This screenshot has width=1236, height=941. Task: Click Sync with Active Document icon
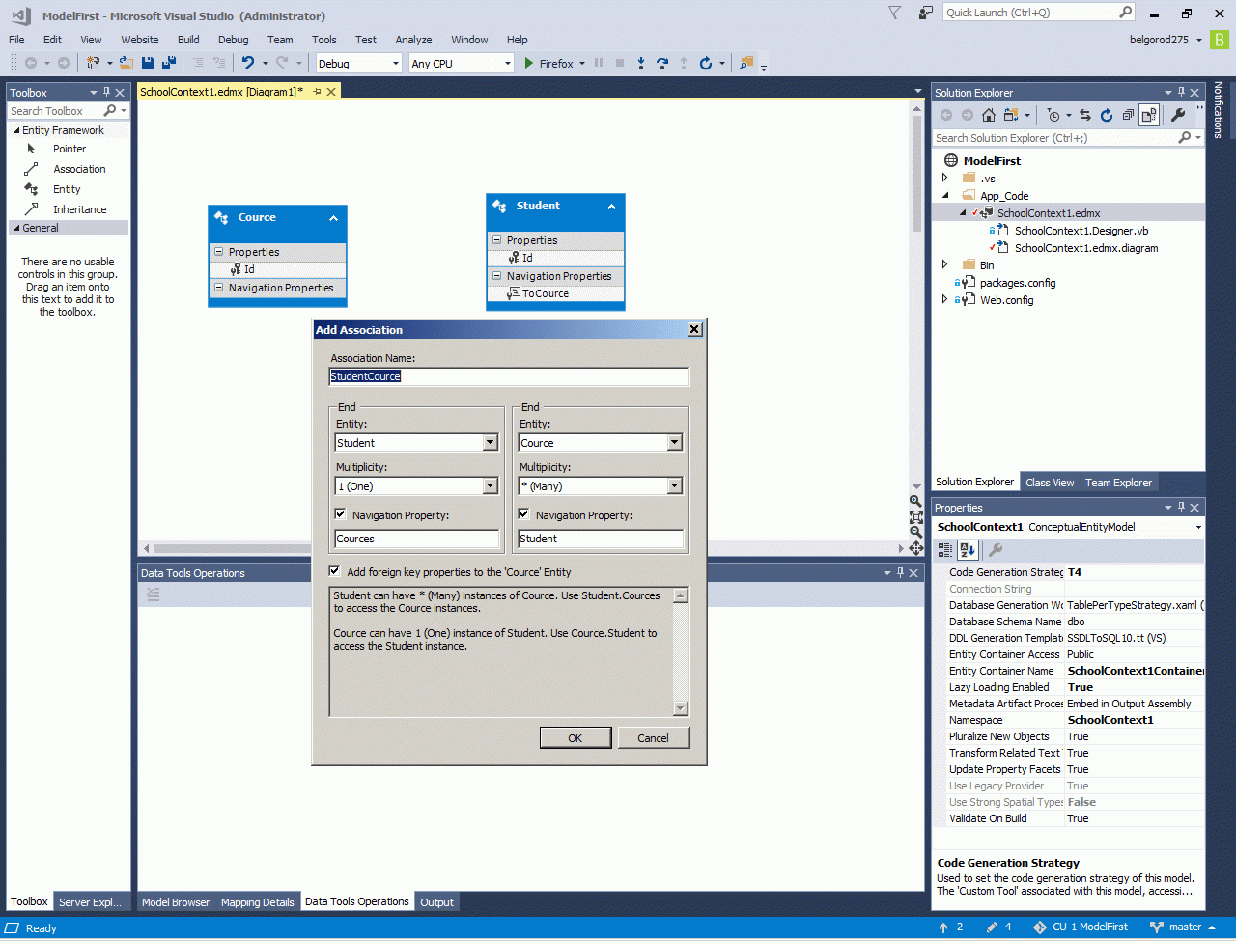click(1085, 115)
